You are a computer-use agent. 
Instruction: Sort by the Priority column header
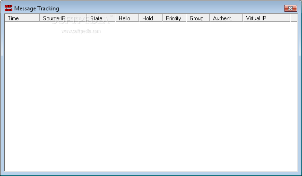174,18
